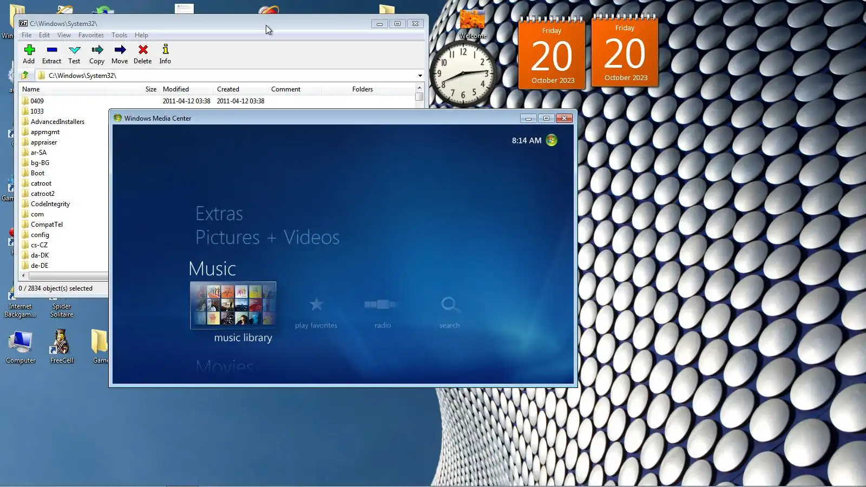The width and height of the screenshot is (866, 487).
Task: Select Movies in Media Center menu
Action: coord(225,366)
